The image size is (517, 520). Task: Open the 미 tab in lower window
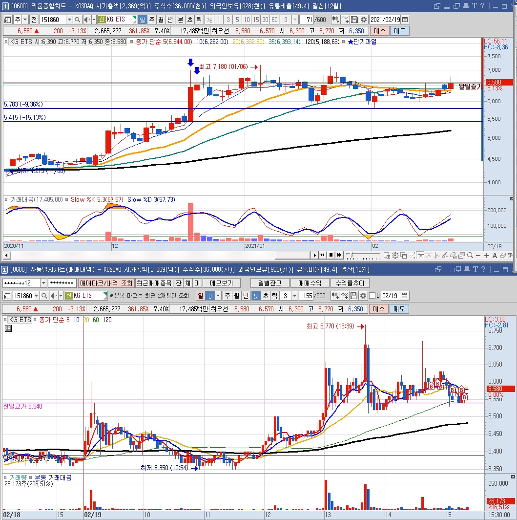point(197,283)
